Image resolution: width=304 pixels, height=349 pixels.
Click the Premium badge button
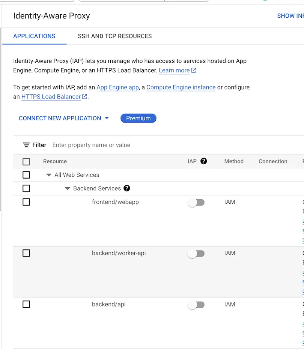(x=138, y=118)
